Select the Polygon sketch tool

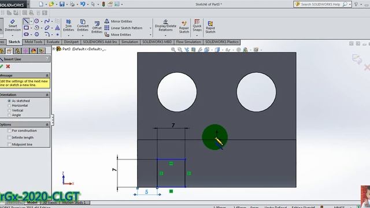tap(36, 35)
